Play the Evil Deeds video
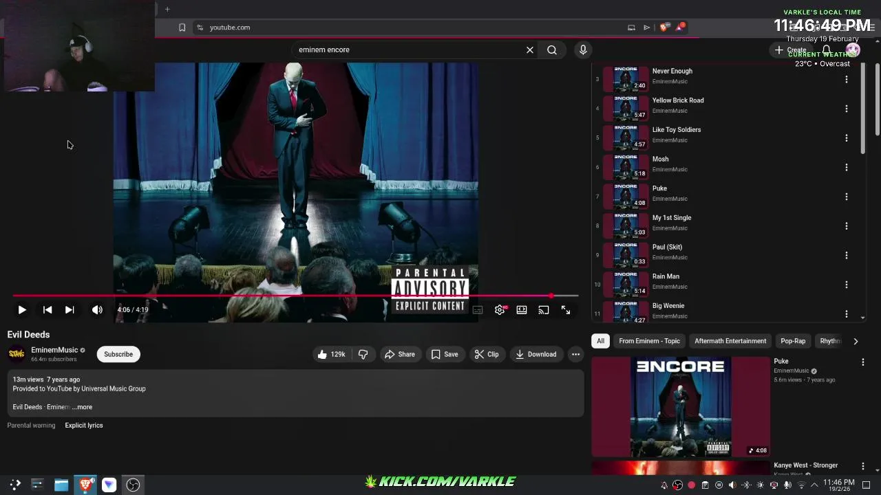The width and height of the screenshot is (881, 495). (x=22, y=310)
